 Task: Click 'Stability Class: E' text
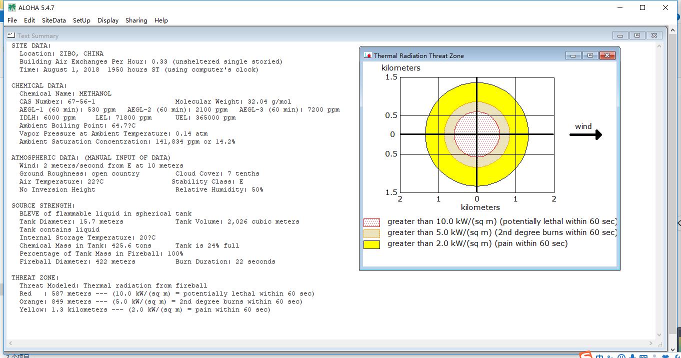(207, 181)
